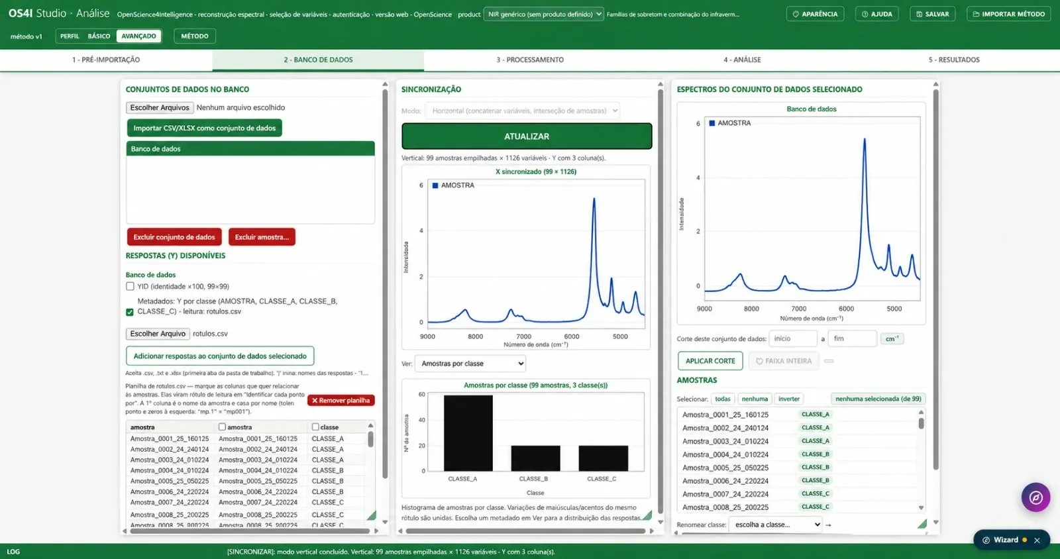This screenshot has width=1060, height=559.
Task: Click inverter selection button
Action: (x=788, y=399)
